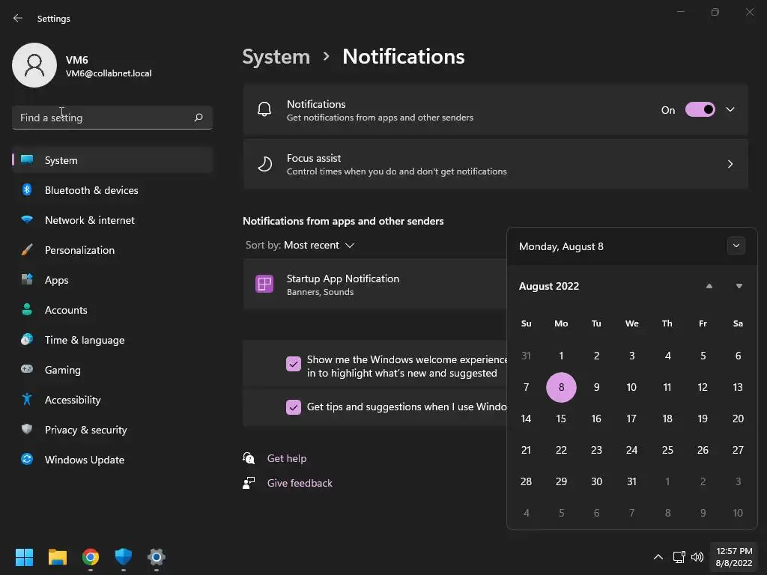Collapse the calendar flyout with chevron

coord(736,246)
